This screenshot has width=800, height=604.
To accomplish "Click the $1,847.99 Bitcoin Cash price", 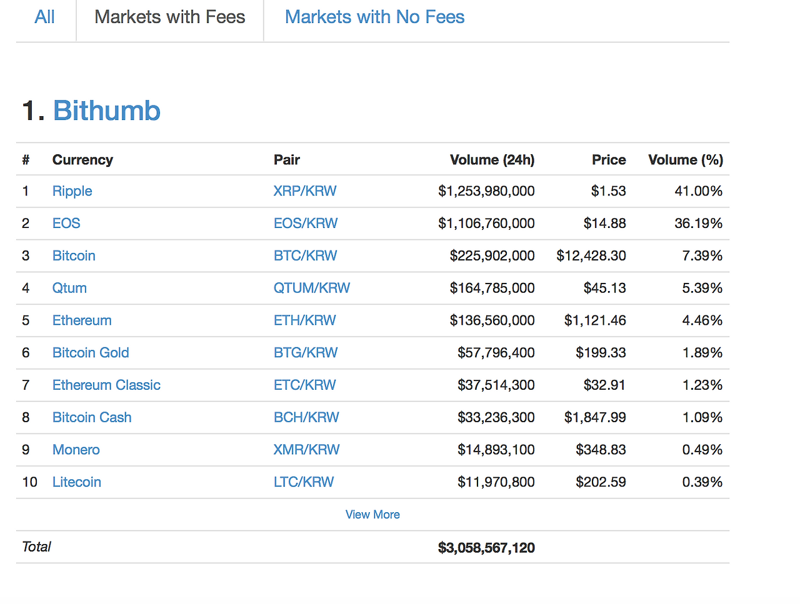I will pyautogui.click(x=595, y=418).
